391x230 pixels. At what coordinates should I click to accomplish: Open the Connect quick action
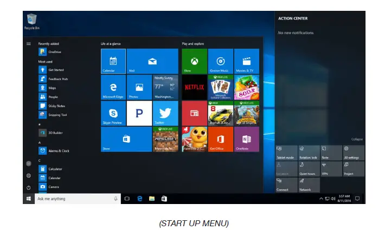point(286,185)
